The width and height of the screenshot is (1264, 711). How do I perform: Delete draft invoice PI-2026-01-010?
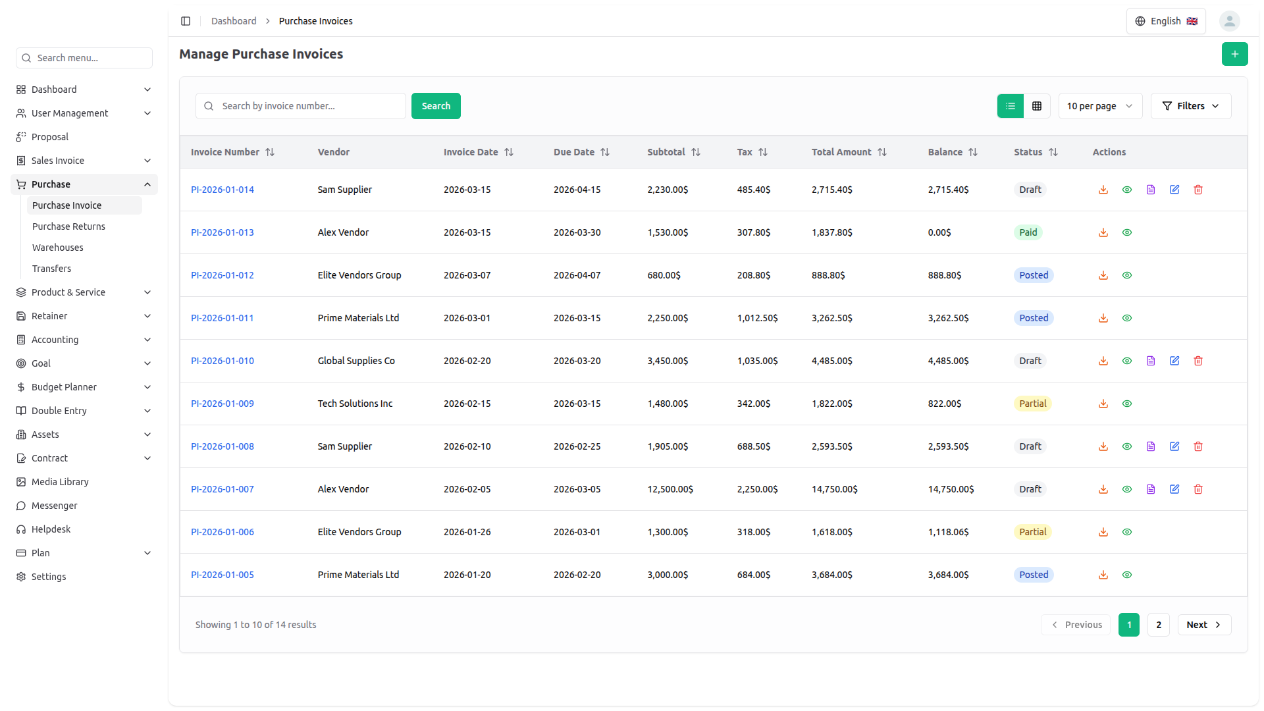[1198, 361]
